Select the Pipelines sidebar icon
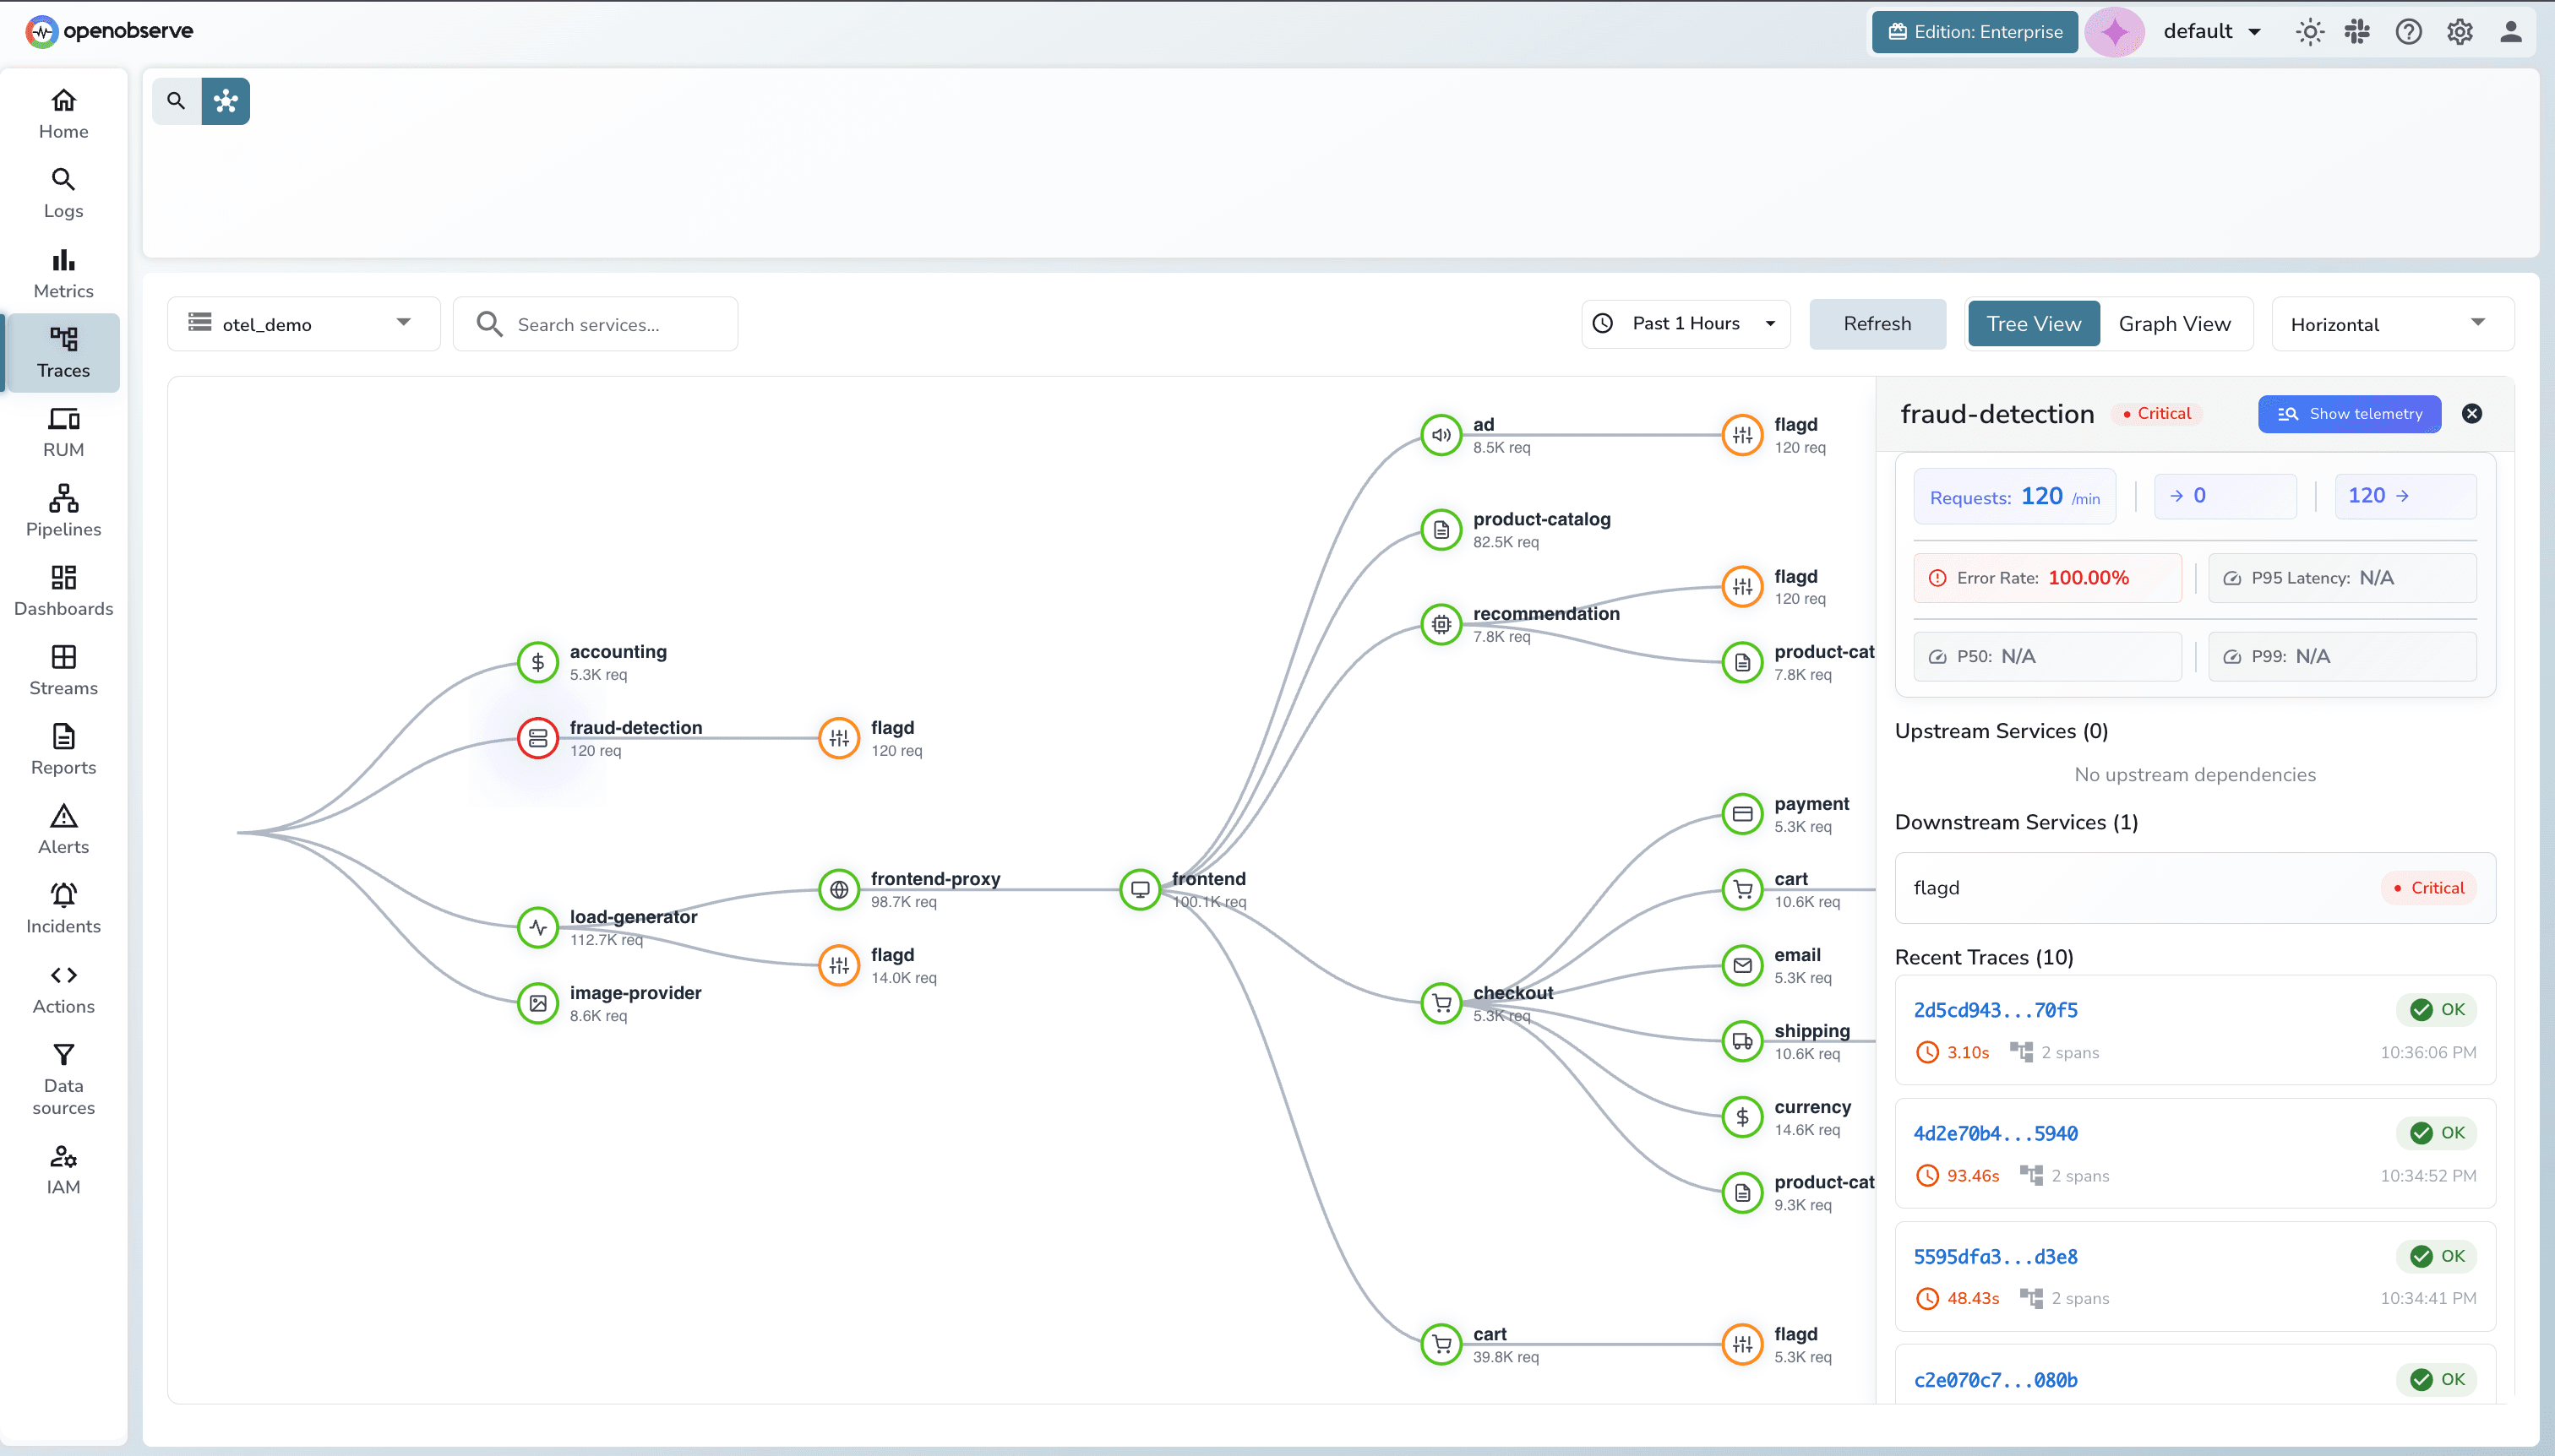The height and width of the screenshot is (1456, 2555). (62, 510)
